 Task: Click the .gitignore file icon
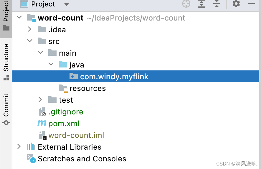point(41,111)
